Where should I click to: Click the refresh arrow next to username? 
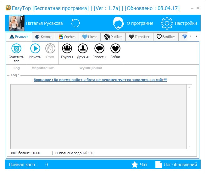click(x=76, y=23)
